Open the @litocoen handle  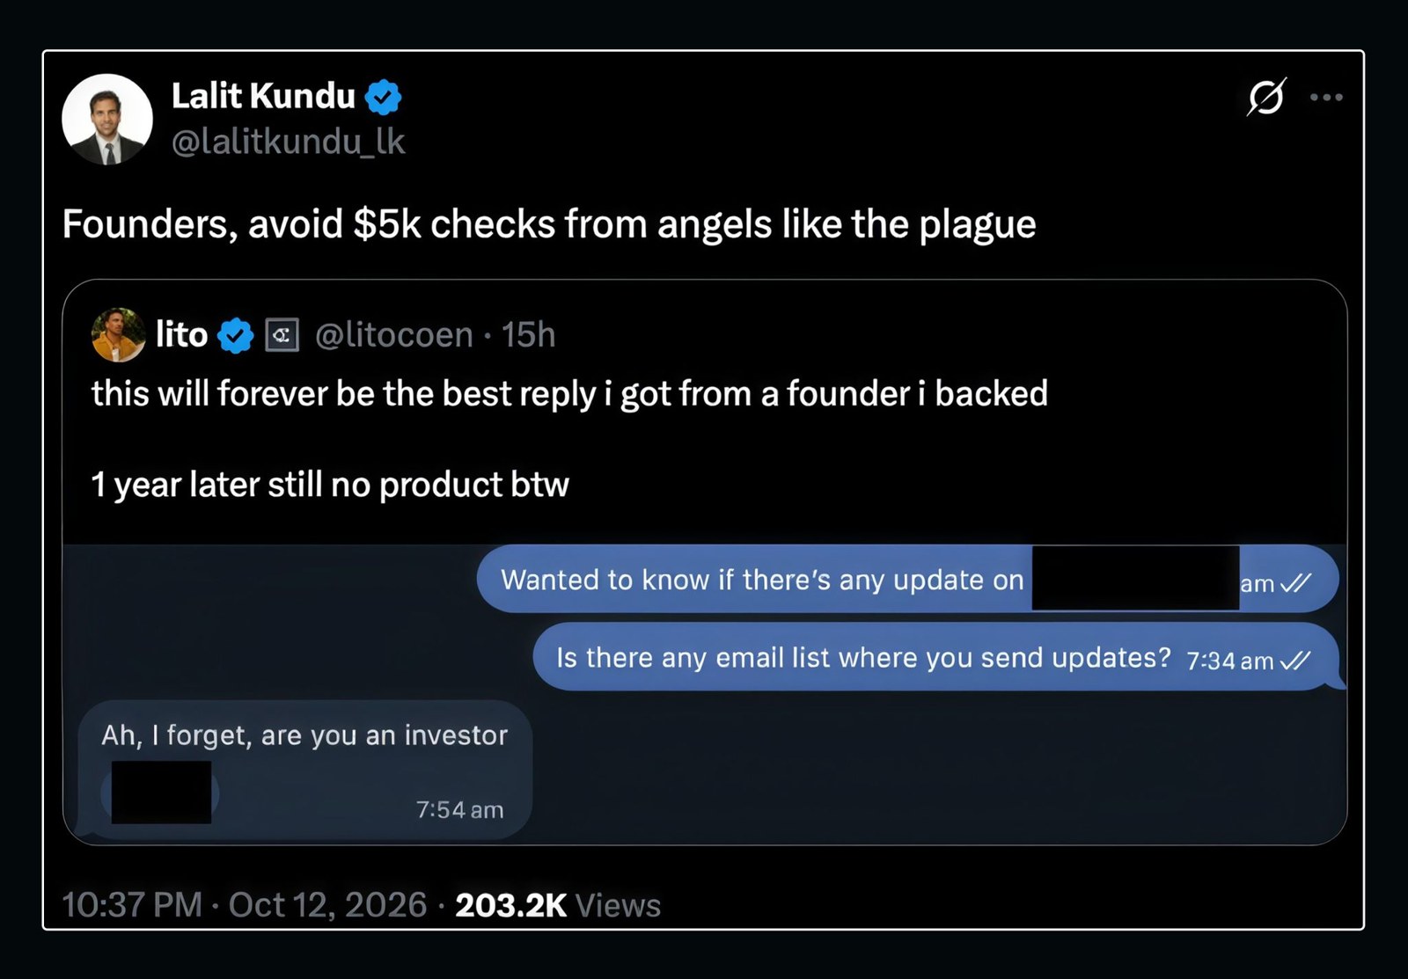point(394,335)
